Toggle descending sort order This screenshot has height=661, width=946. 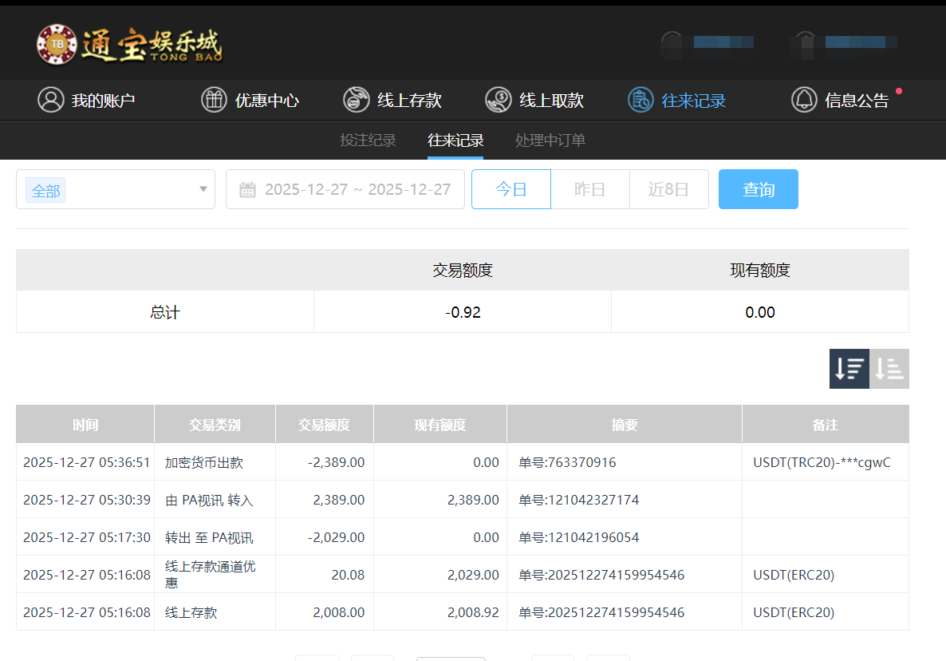click(x=849, y=368)
